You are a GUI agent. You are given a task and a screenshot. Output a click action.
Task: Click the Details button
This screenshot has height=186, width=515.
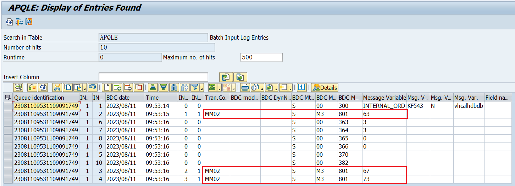pos(325,87)
